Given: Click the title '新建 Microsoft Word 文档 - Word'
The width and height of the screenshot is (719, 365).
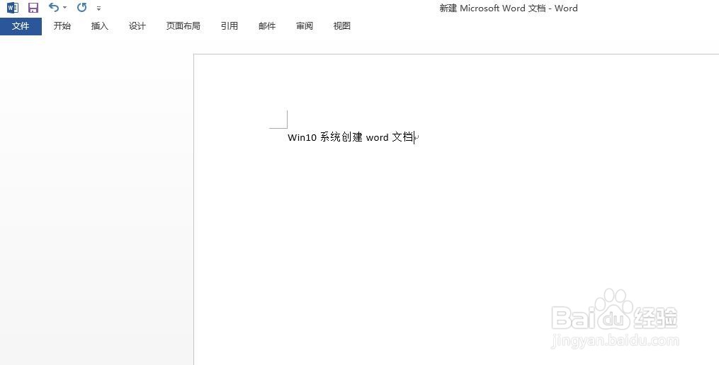Looking at the screenshot, I should click(x=509, y=8).
